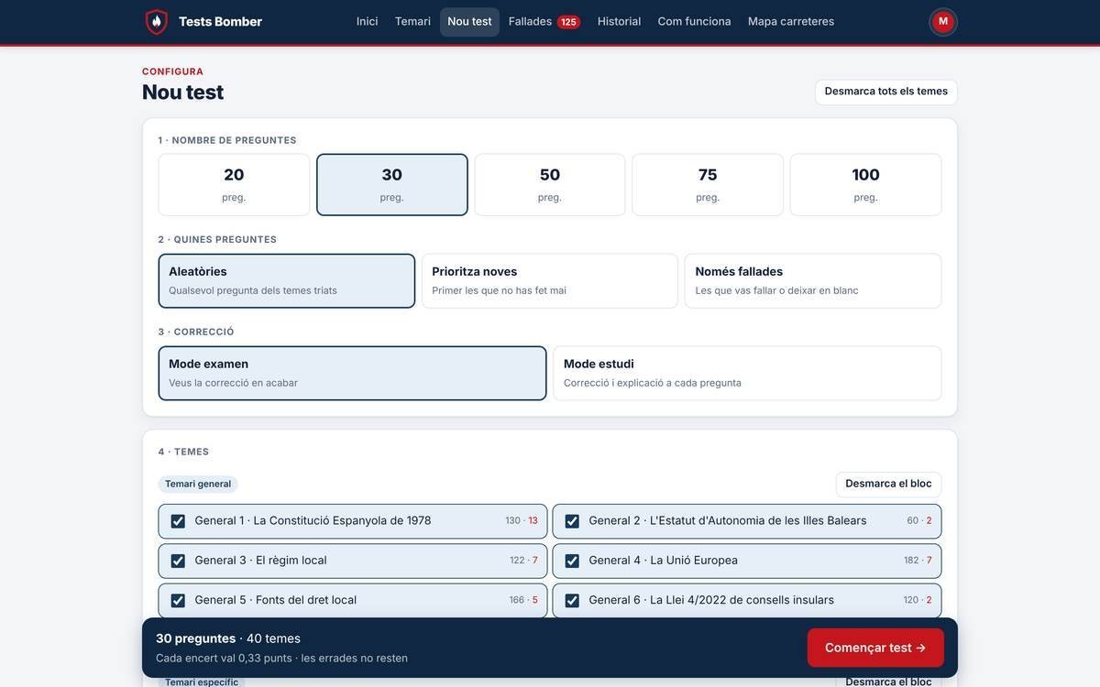Choose 75 preguntes option
Viewport: 1100px width, 687px height.
pos(708,184)
